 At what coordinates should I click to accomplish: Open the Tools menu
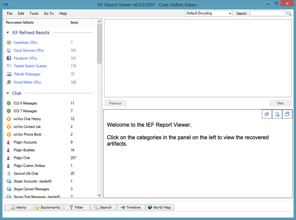pos(34,14)
